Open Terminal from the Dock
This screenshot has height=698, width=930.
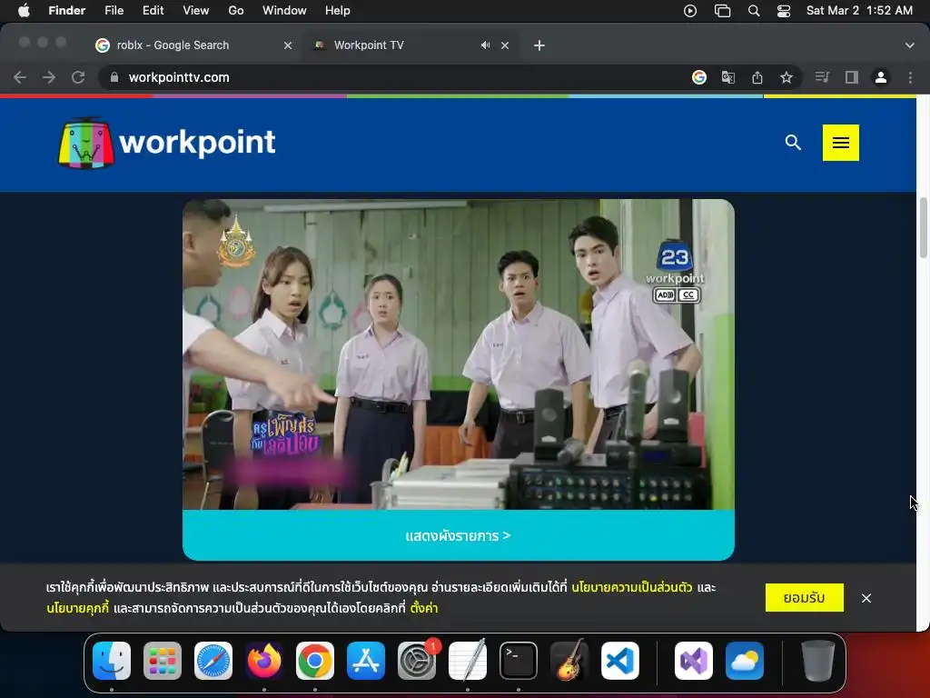coord(519,661)
